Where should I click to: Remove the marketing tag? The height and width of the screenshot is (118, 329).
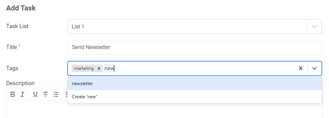tap(99, 68)
